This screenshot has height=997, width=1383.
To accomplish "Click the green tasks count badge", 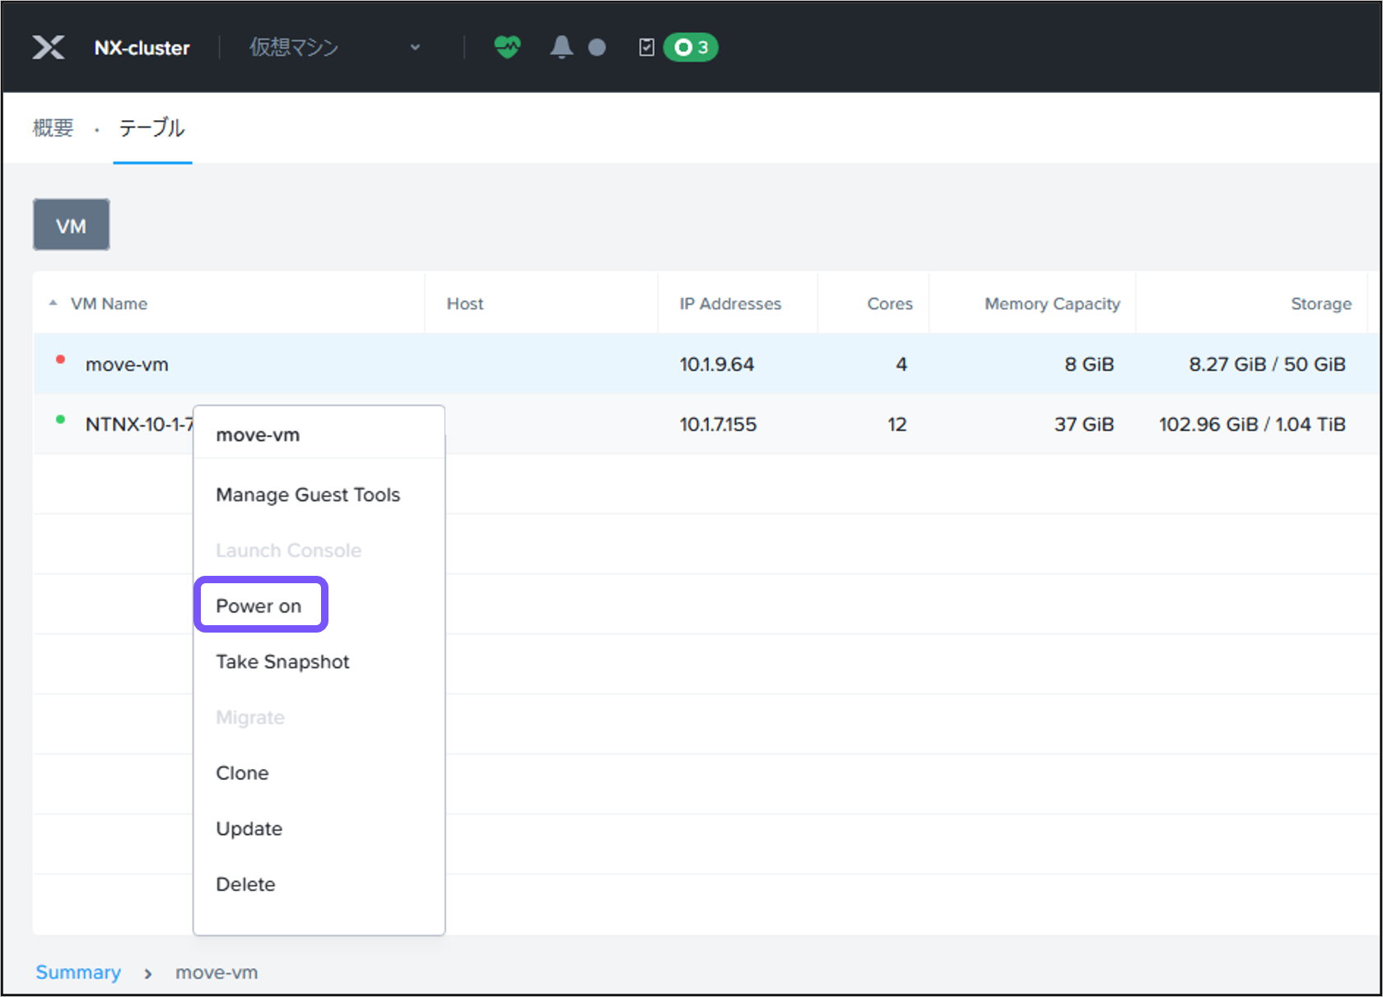I will click(x=691, y=48).
